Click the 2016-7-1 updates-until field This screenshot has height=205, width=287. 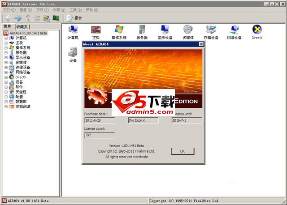(x=187, y=120)
